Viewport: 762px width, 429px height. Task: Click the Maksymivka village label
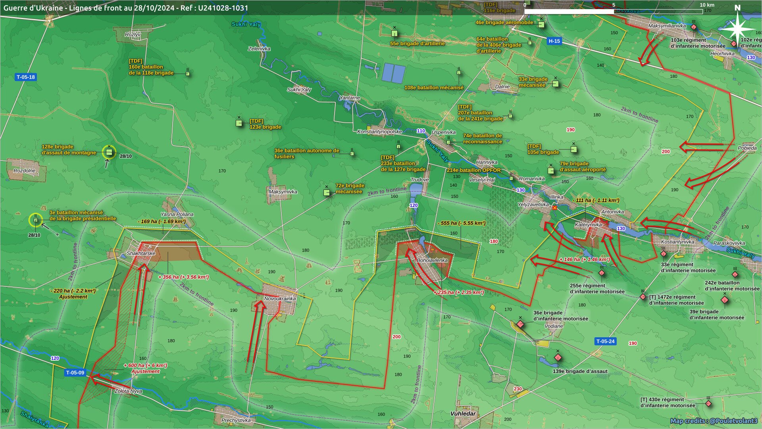283,192
